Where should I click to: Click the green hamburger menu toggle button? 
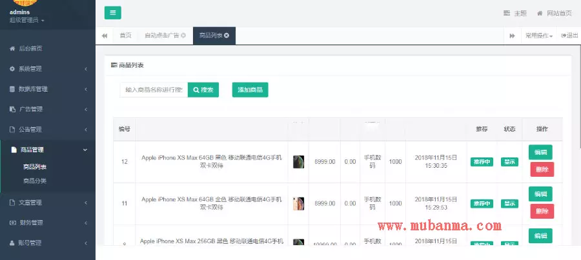[x=112, y=13]
